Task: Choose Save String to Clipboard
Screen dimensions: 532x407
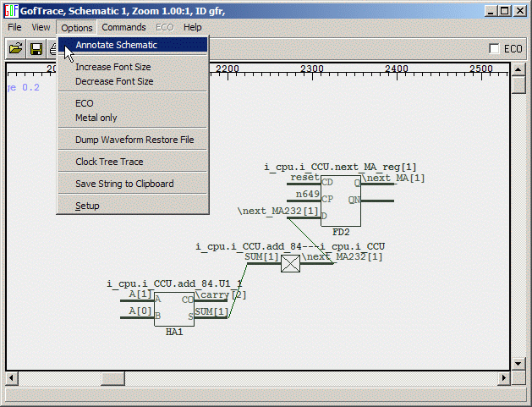Action: tap(124, 184)
